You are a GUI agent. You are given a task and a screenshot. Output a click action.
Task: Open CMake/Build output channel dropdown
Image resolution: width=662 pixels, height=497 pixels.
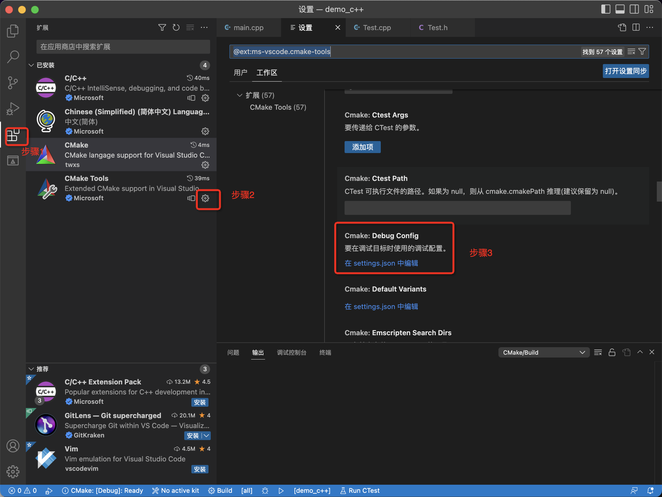tap(544, 352)
